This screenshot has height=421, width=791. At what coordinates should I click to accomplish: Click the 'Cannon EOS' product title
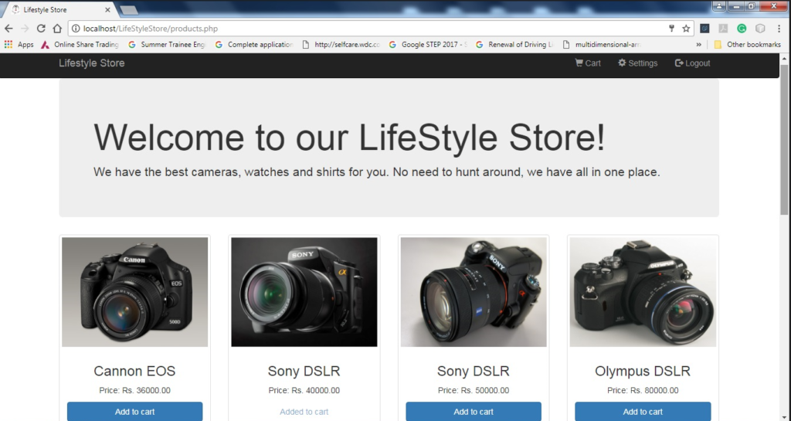134,371
